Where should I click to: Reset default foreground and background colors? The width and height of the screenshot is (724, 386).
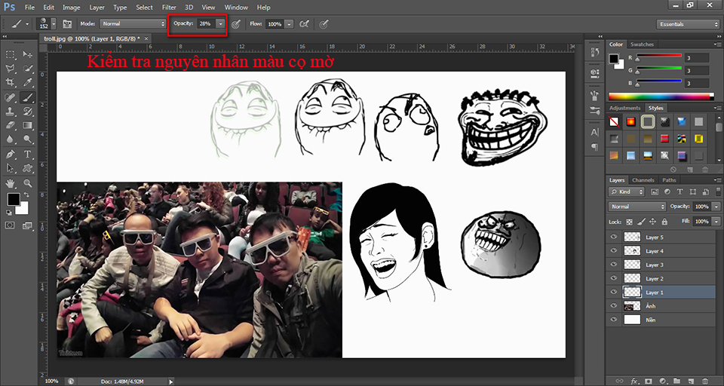9,213
